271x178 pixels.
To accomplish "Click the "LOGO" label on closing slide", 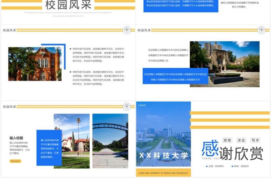I will 142,105.
